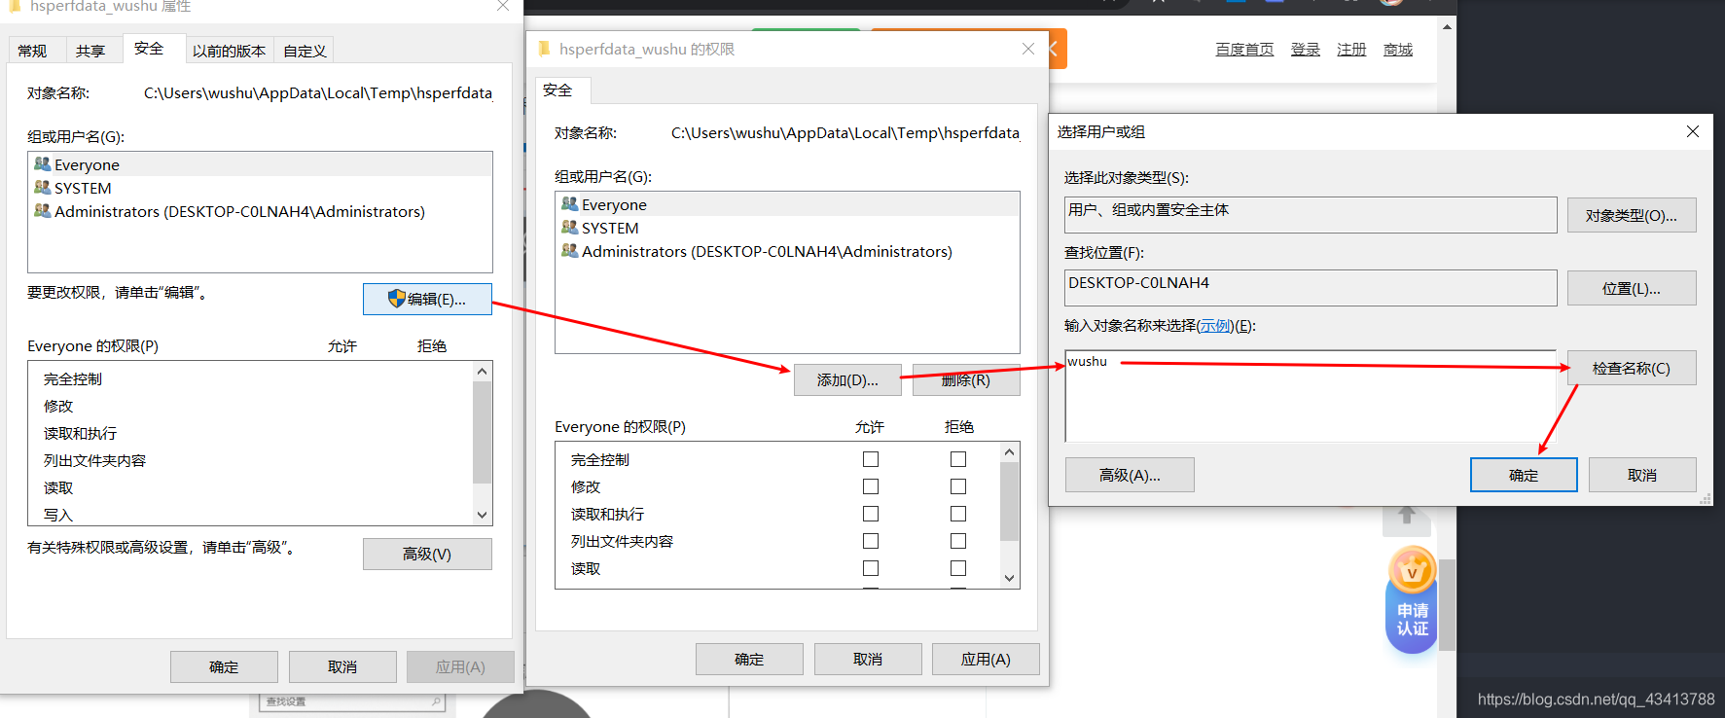Click the Administrators icon in permissions dialog
Viewport: 1725px width, 718px height.
[570, 250]
